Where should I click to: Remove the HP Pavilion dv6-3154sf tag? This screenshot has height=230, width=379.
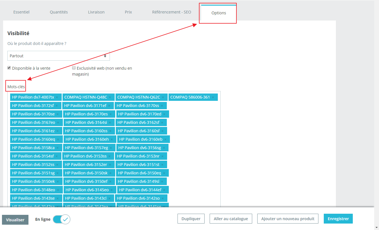(57, 156)
